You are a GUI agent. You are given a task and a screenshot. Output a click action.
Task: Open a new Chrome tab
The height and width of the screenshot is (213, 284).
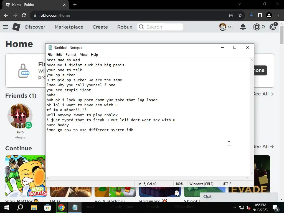click(75, 5)
